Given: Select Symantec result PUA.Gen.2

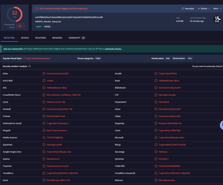Looking at the screenshot, I should tap(164, 159).
